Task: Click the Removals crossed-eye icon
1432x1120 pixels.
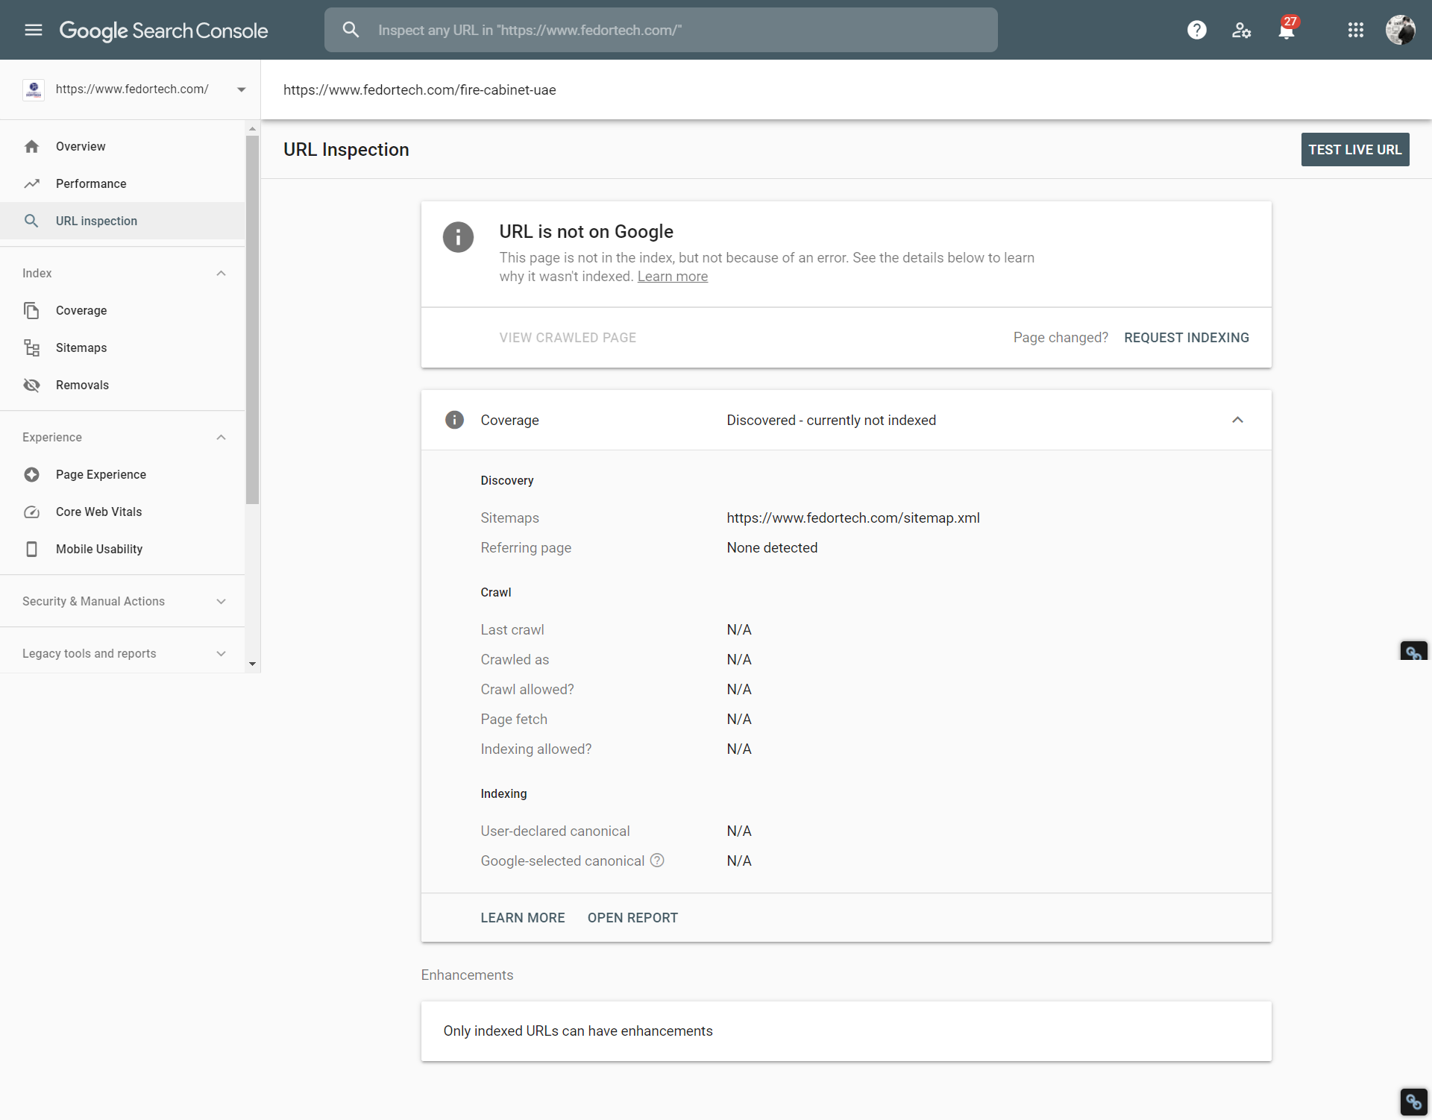Action: pos(31,385)
